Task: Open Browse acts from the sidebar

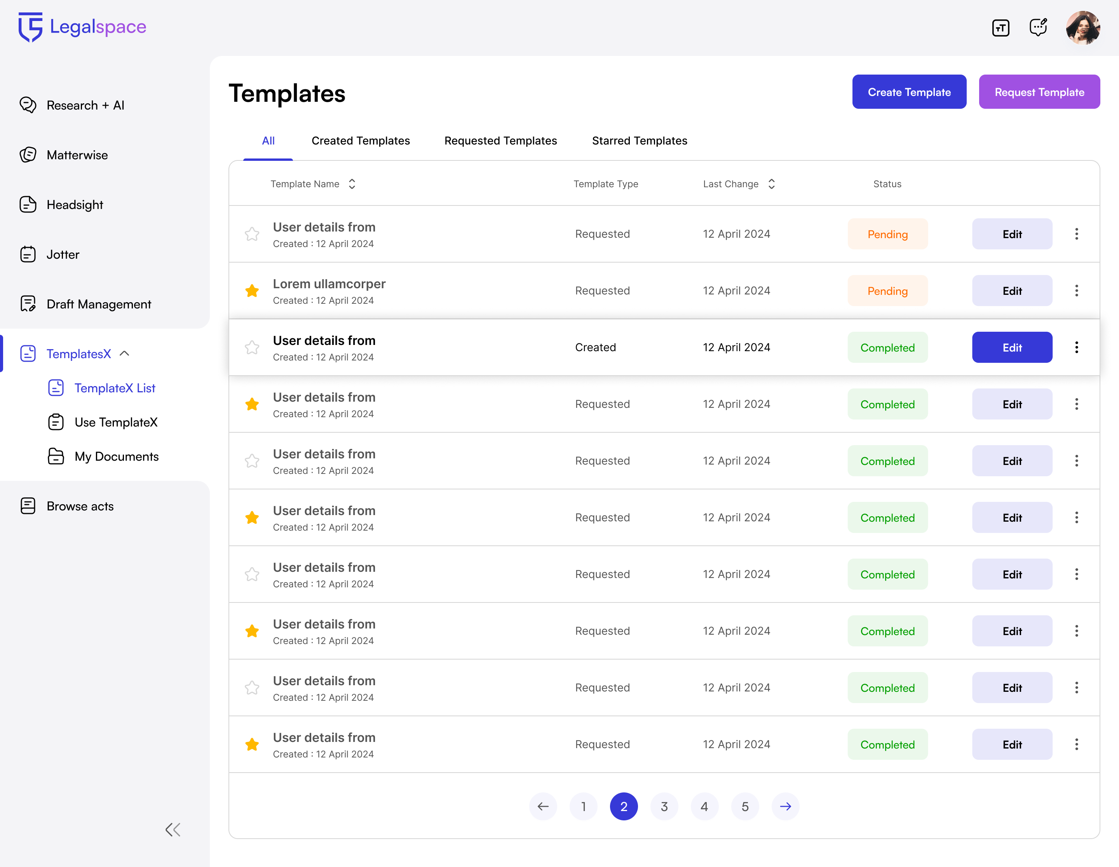Action: 80,506
